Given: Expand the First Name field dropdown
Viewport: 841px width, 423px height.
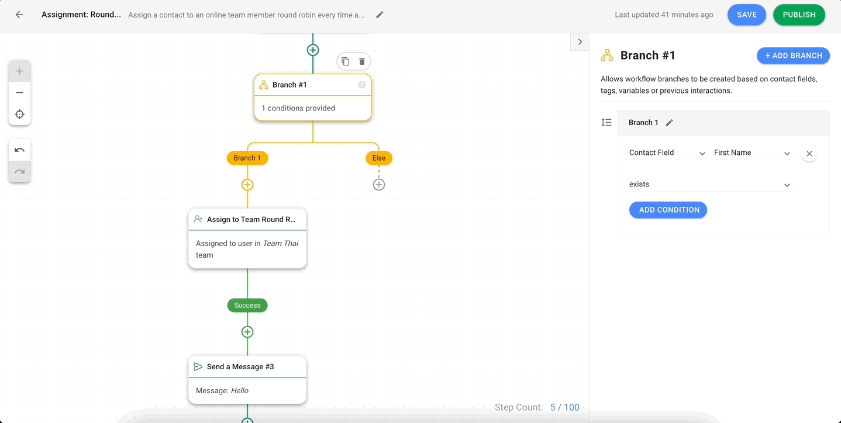Looking at the screenshot, I should [x=752, y=153].
